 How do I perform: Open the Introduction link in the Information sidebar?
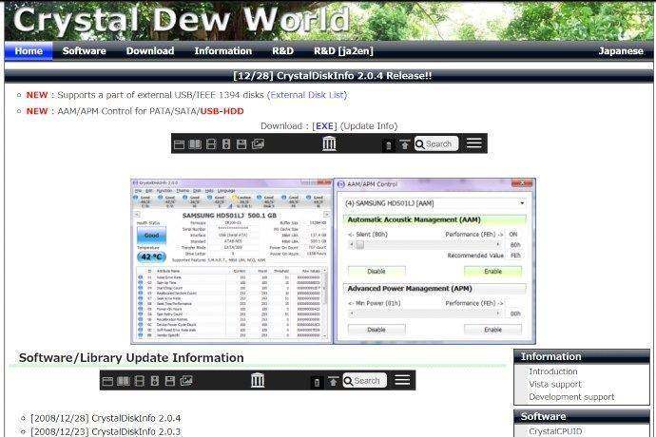click(x=553, y=371)
